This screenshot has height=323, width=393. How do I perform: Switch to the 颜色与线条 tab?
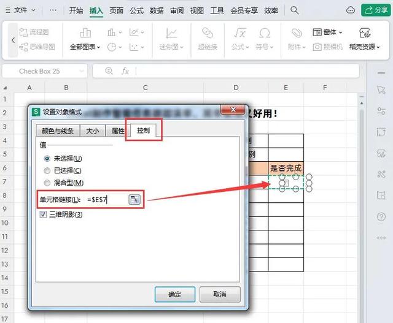point(57,131)
